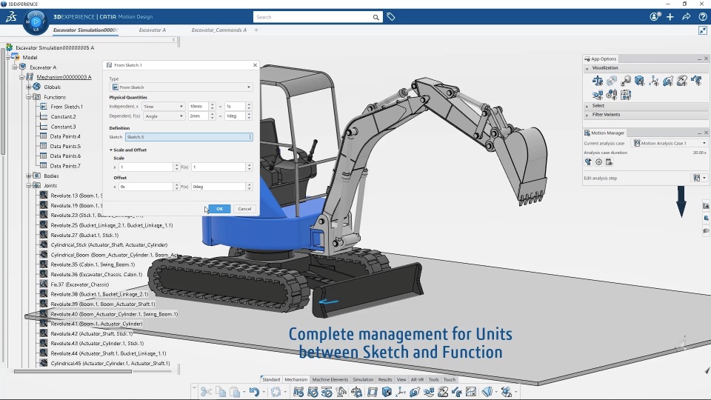
Task: Click the settings gear icon in Motion Manager
Action: pyautogui.click(x=598, y=162)
